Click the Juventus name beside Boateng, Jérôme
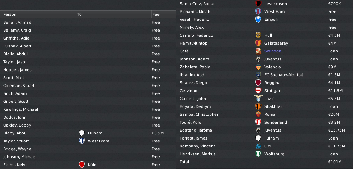 274,130
